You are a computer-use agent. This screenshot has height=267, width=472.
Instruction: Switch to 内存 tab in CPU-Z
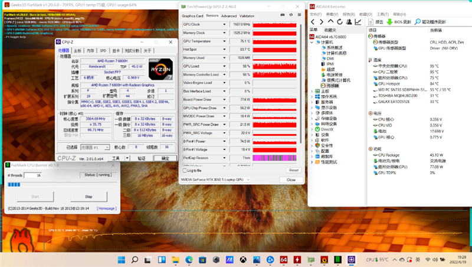coord(90,51)
